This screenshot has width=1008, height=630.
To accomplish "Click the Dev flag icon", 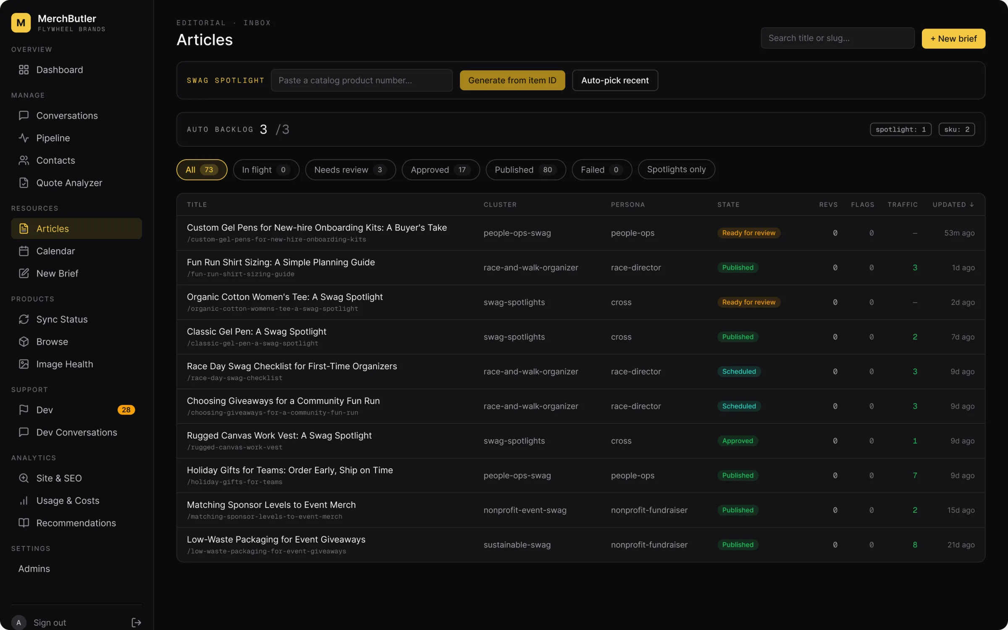I will [24, 410].
